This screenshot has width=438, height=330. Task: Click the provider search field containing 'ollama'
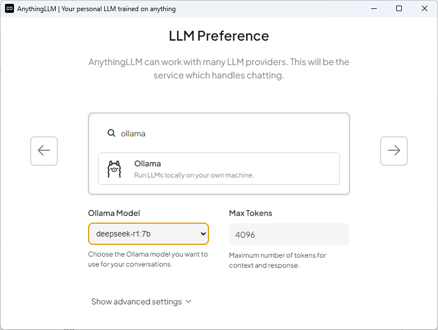pyautogui.click(x=218, y=134)
